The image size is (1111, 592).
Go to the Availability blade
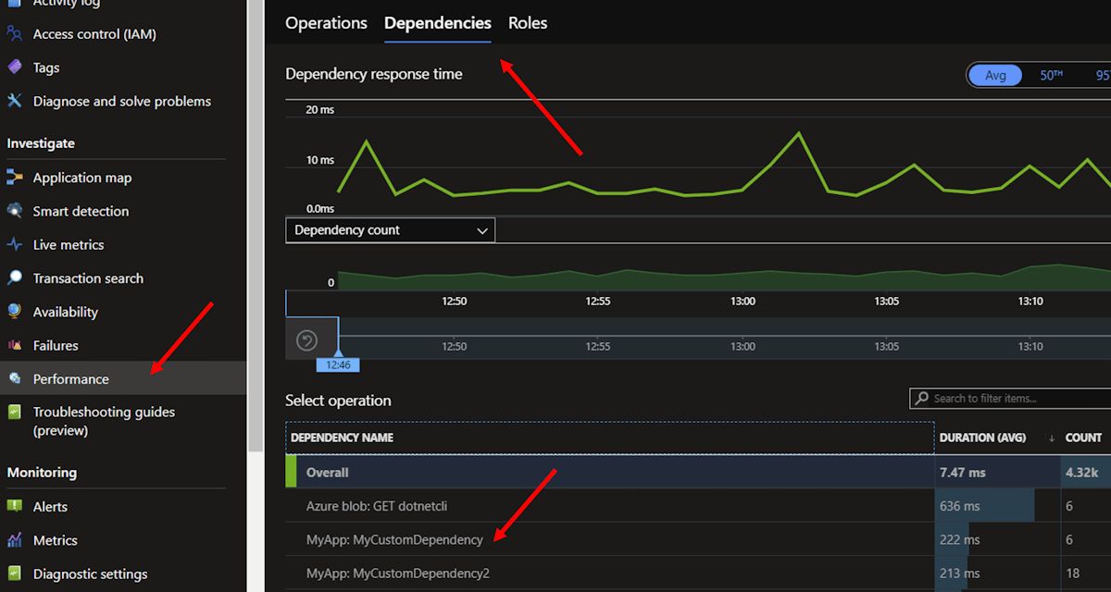68,312
